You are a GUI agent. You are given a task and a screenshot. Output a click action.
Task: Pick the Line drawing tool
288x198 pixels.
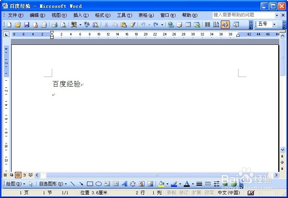pyautogui.click(x=72, y=183)
